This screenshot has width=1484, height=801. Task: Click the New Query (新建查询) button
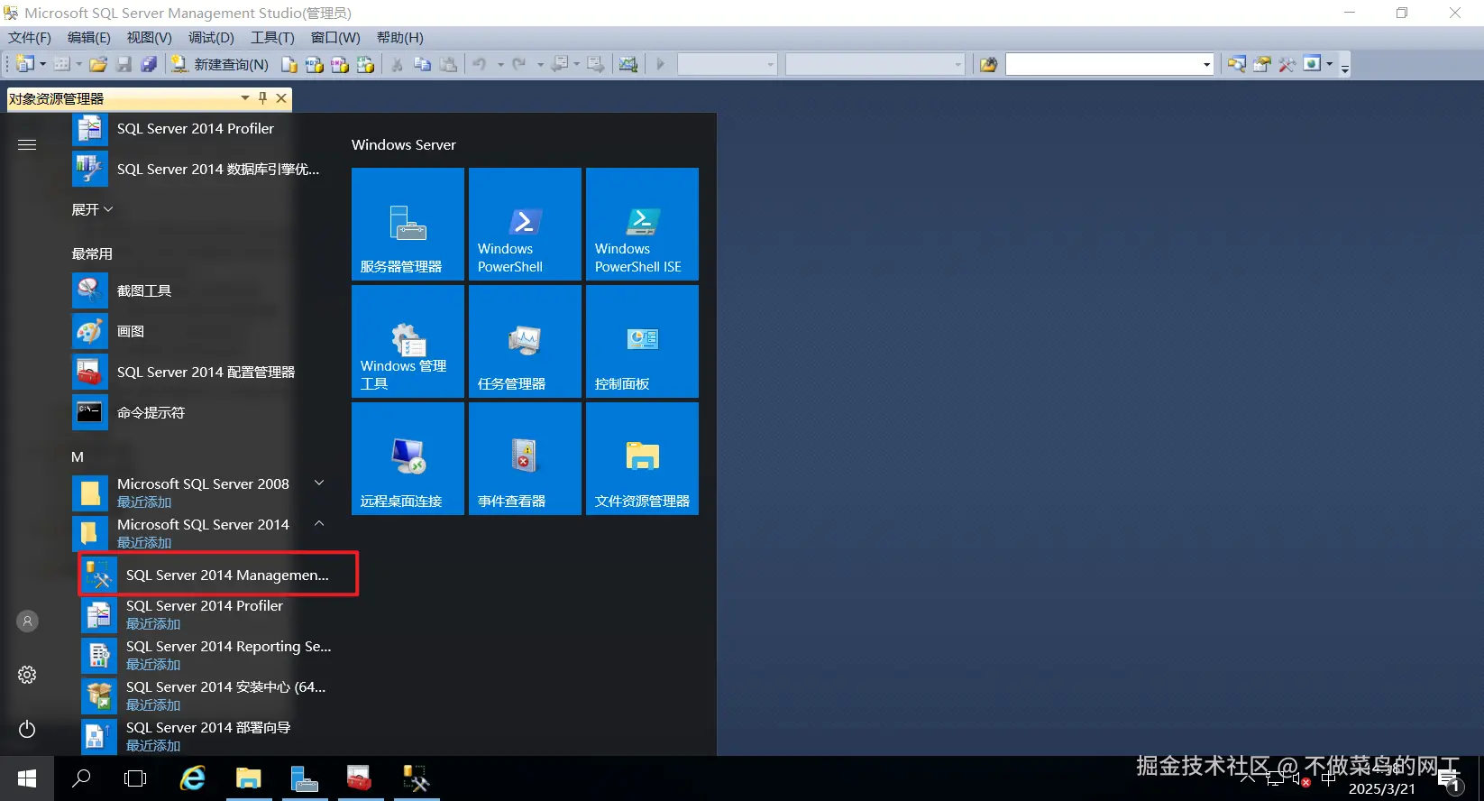coord(220,64)
